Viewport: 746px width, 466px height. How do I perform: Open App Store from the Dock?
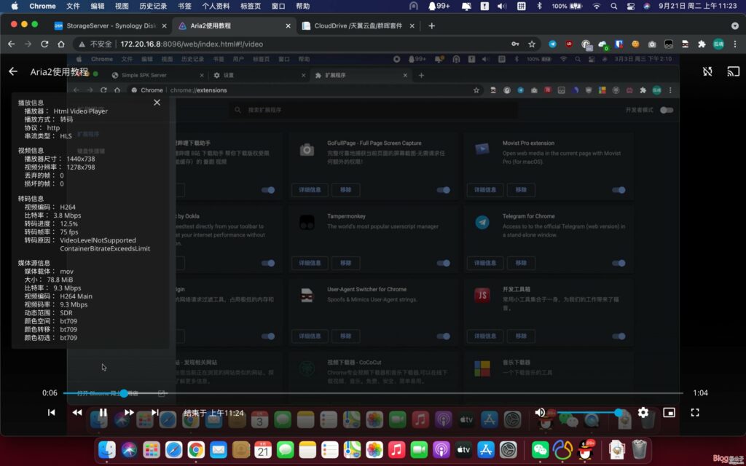pos(486,449)
